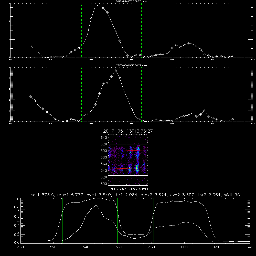Screen dimensions: 256x256
Task: Click the '640' x-axis label of bottom plot
Action: [250, 247]
